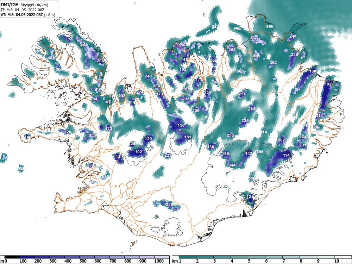Click the visibility value "293" on the map
The width and height of the screenshot is (352, 264).
[x=122, y=96]
